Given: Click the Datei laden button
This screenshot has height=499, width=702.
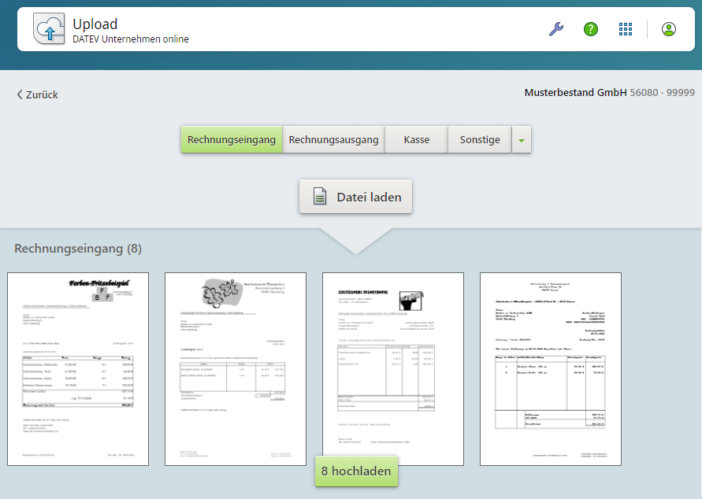Looking at the screenshot, I should click(355, 197).
